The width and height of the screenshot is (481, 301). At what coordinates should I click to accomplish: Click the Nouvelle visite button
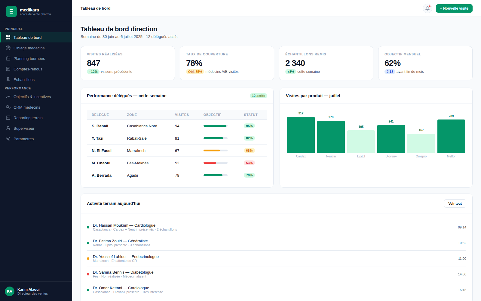click(454, 8)
